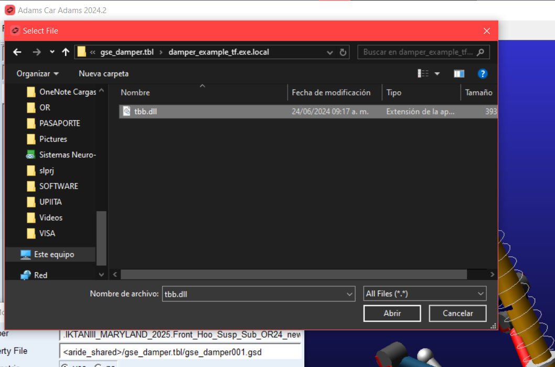The image size is (555, 367).
Task: Go forward using the forward arrow
Action: 36,52
